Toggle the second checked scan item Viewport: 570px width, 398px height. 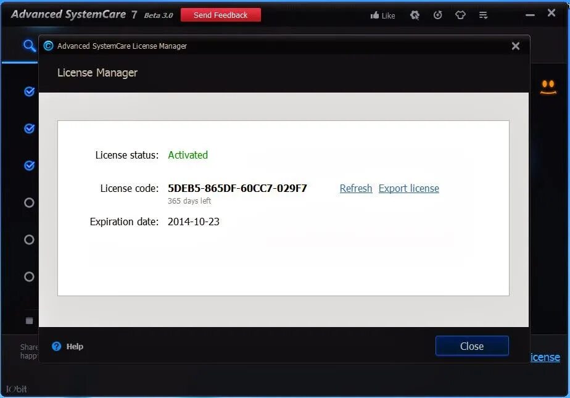(x=30, y=128)
